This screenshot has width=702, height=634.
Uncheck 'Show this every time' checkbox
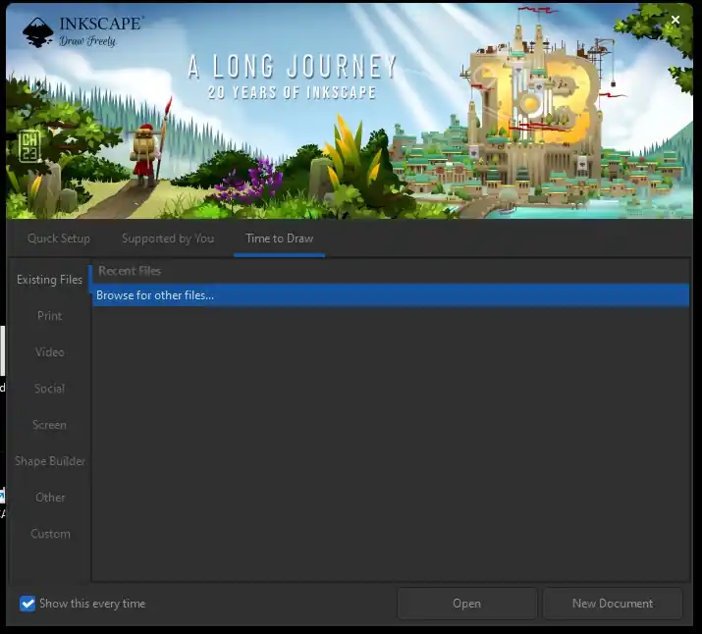pos(27,604)
